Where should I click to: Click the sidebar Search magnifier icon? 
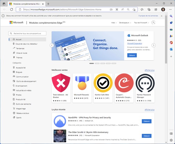click(171, 16)
